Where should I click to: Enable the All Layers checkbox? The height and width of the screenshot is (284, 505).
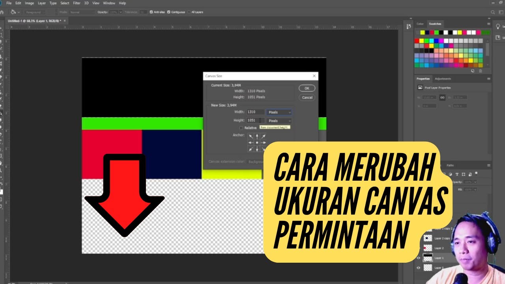pyautogui.click(x=189, y=12)
